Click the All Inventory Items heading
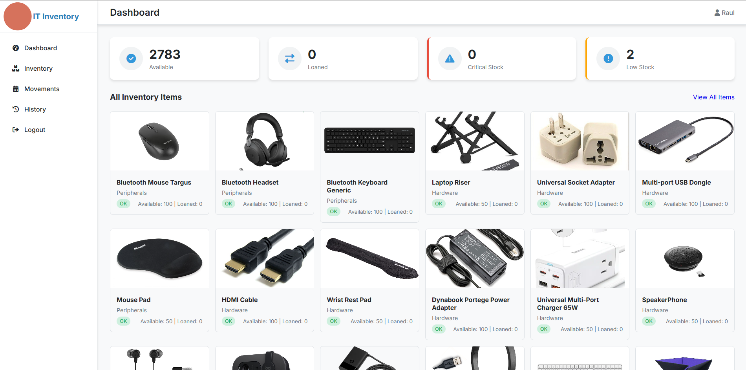This screenshot has width=746, height=370. pyautogui.click(x=146, y=97)
